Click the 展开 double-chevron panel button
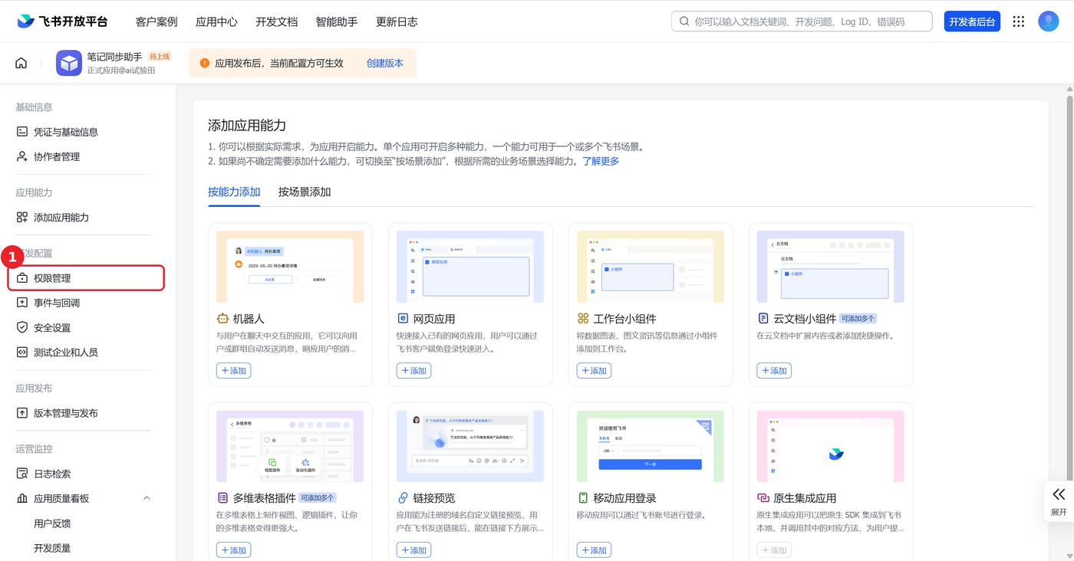This screenshot has width=1074, height=561. pos(1059,501)
